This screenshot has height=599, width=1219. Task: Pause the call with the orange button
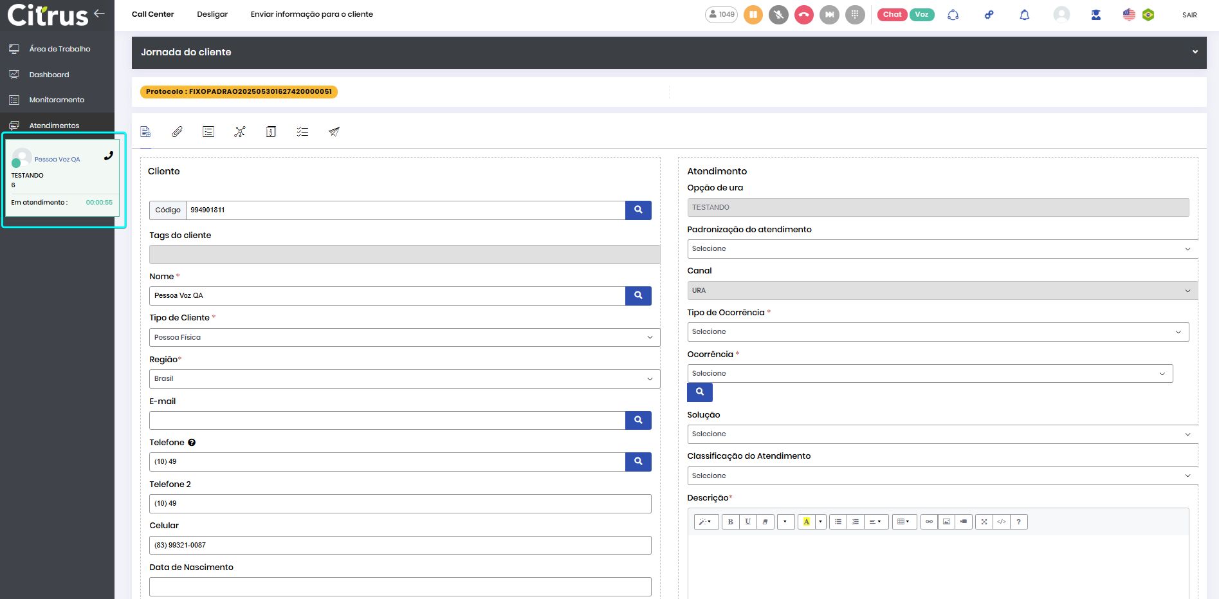[x=753, y=15]
